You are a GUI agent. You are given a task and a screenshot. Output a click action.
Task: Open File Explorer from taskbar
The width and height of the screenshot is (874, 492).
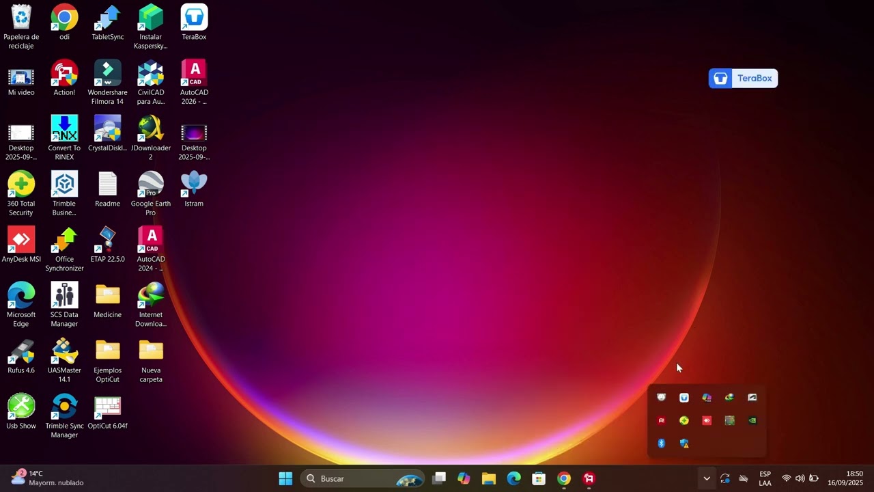[488, 478]
